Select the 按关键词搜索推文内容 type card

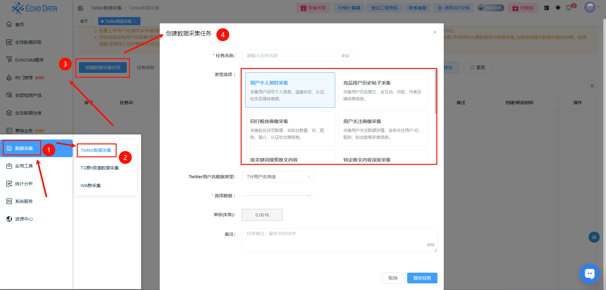290,157
